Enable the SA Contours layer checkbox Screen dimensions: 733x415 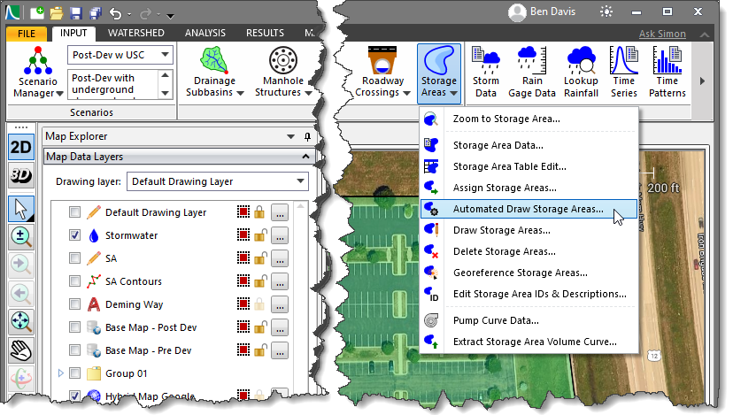(x=74, y=281)
